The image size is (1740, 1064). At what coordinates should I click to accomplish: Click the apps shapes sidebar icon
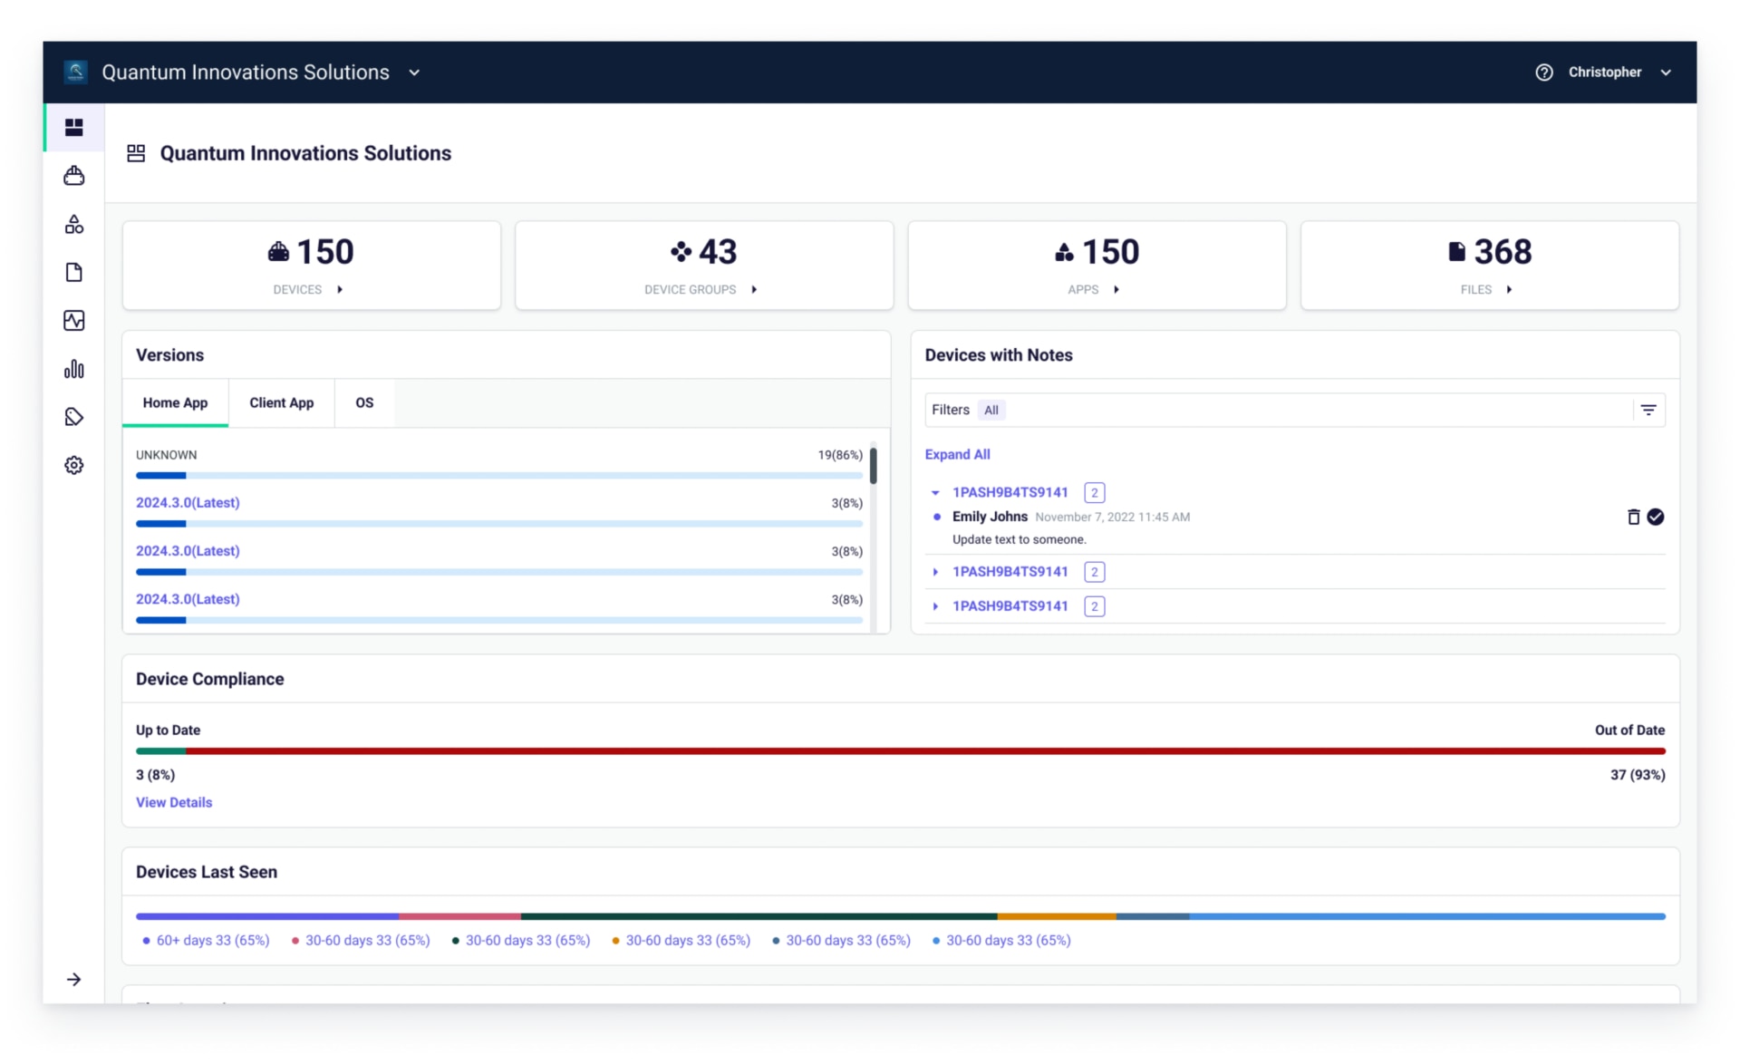click(74, 224)
